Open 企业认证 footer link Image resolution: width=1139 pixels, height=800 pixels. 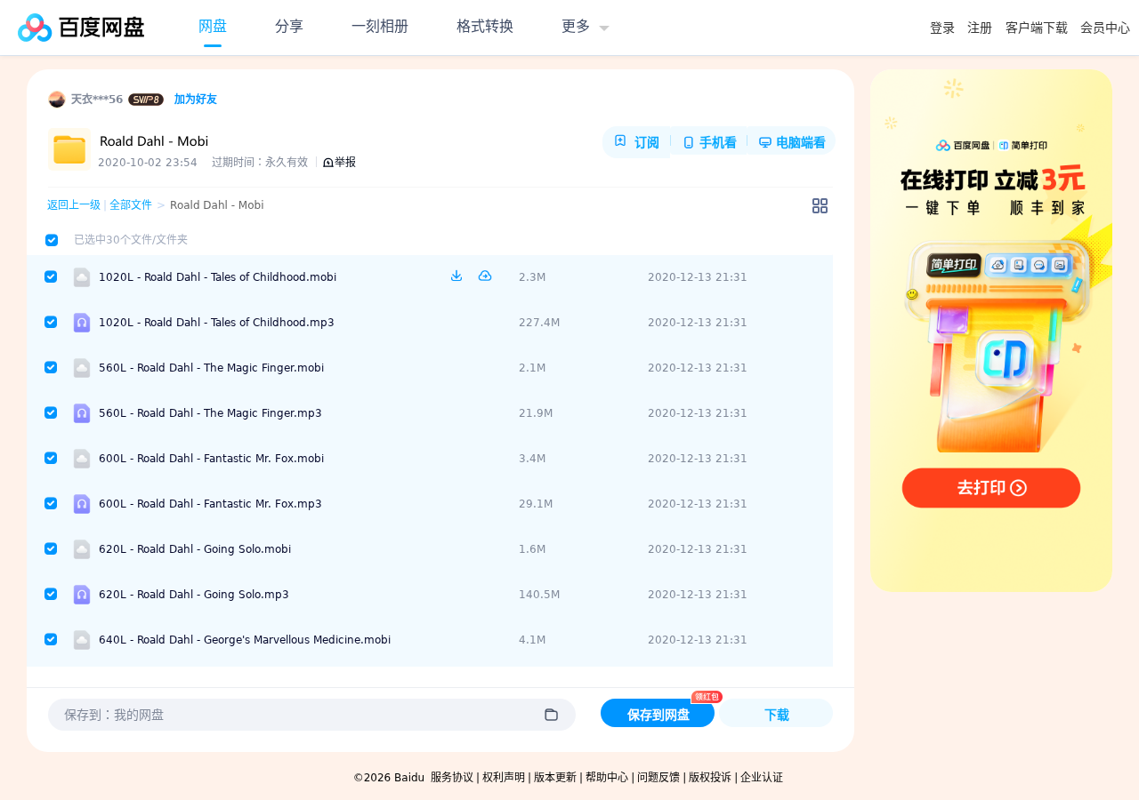[x=762, y=778]
